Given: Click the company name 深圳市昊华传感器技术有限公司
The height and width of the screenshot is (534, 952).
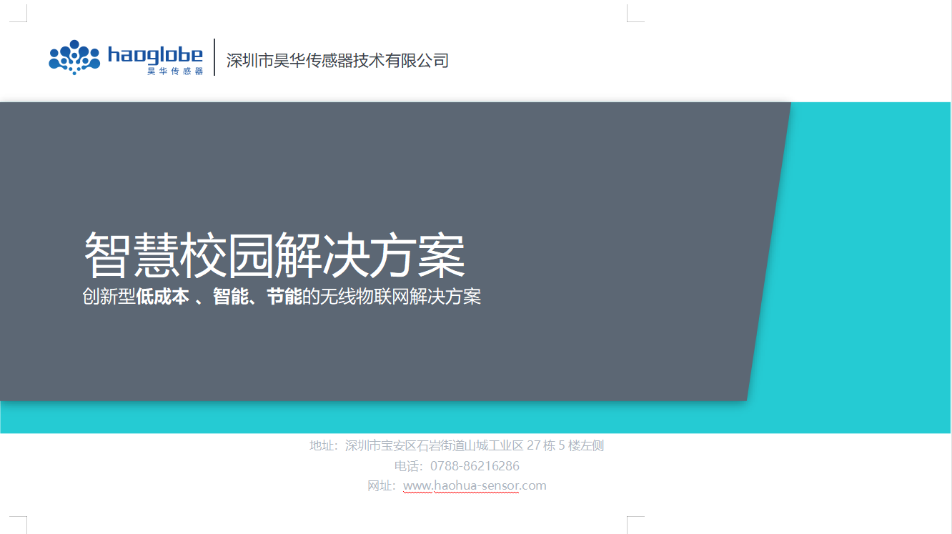Looking at the screenshot, I should tap(337, 61).
